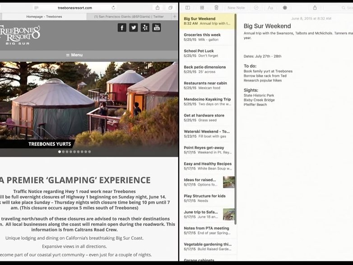Viewport: 353px width, 265px height.
Task: Click the 'To do:' heading in note
Action: pos(250,66)
